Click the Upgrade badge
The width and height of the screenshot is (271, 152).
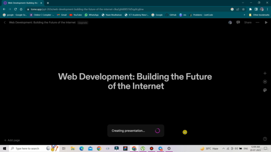(x=83, y=23)
